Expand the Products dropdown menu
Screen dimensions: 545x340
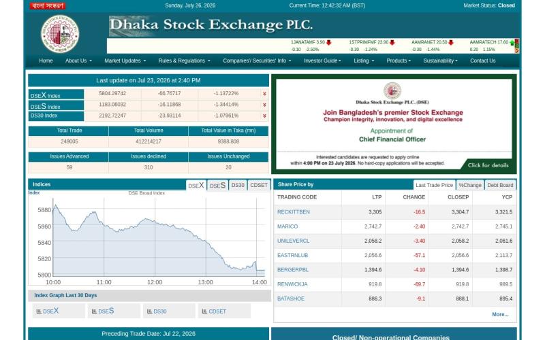[399, 61]
